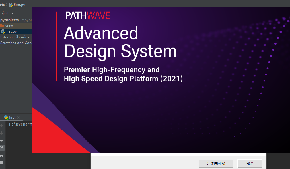Click the venv folder icon
The width and height of the screenshot is (290, 169).
[2, 26]
